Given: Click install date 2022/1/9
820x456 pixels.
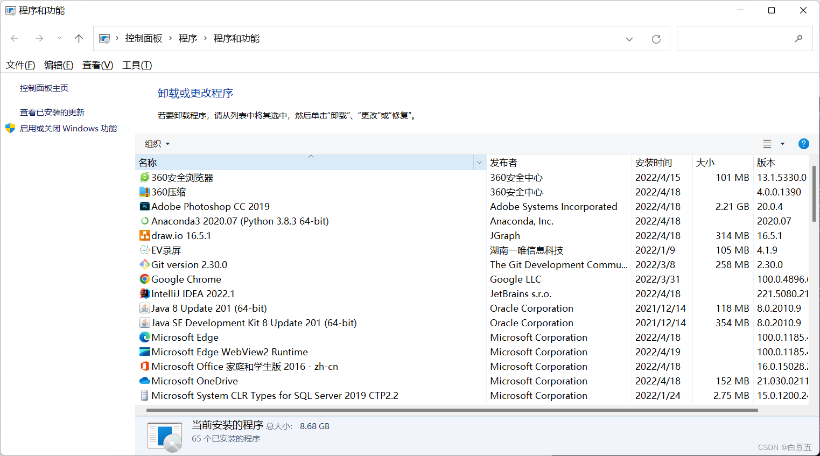Looking at the screenshot, I should (655, 250).
